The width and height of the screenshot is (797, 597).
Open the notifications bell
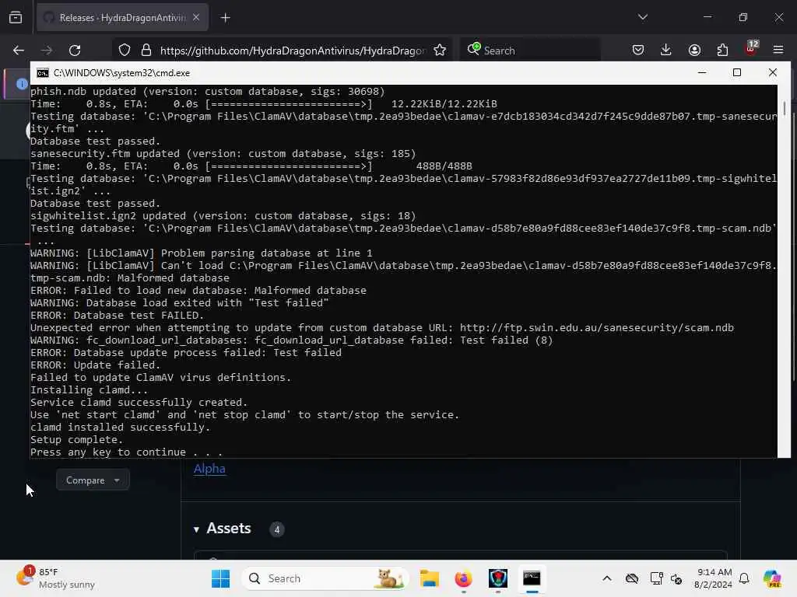tap(744, 578)
